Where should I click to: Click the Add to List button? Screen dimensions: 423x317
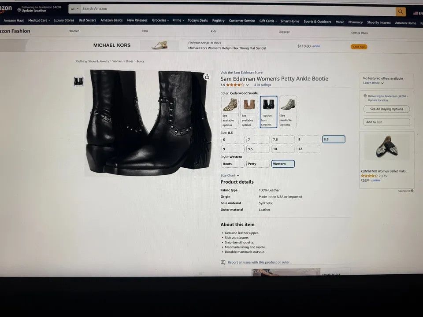386,122
